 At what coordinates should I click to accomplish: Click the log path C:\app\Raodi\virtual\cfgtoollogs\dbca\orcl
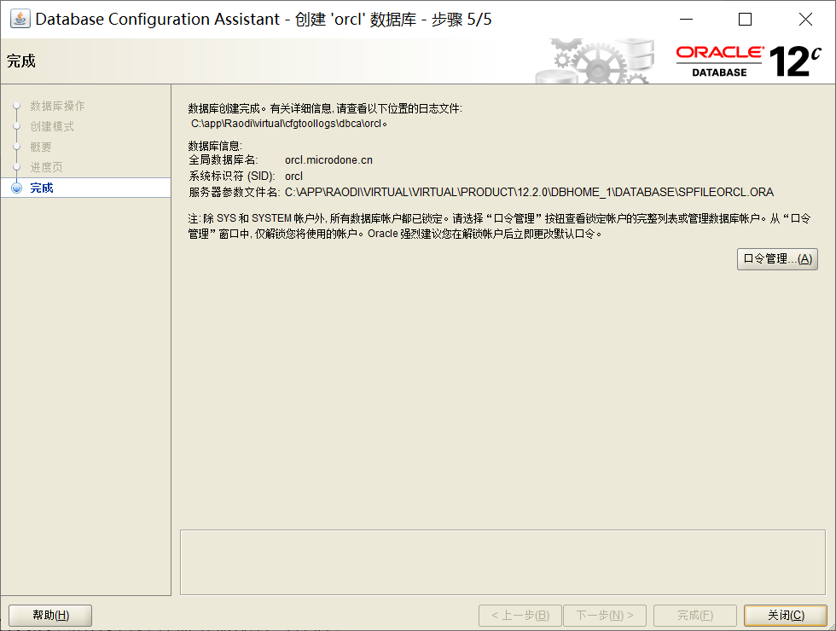pos(288,124)
